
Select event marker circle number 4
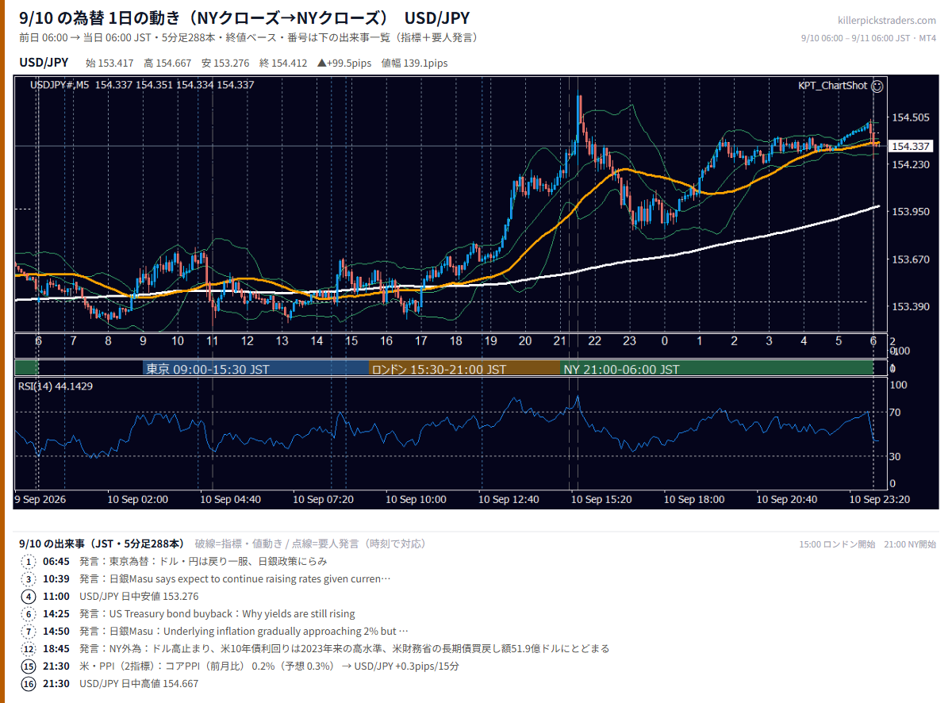[x=29, y=596]
